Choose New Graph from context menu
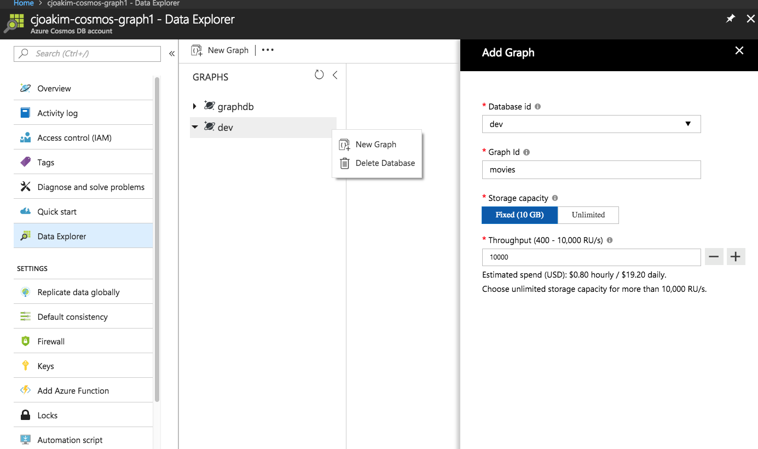The width and height of the screenshot is (758, 449). pos(377,145)
